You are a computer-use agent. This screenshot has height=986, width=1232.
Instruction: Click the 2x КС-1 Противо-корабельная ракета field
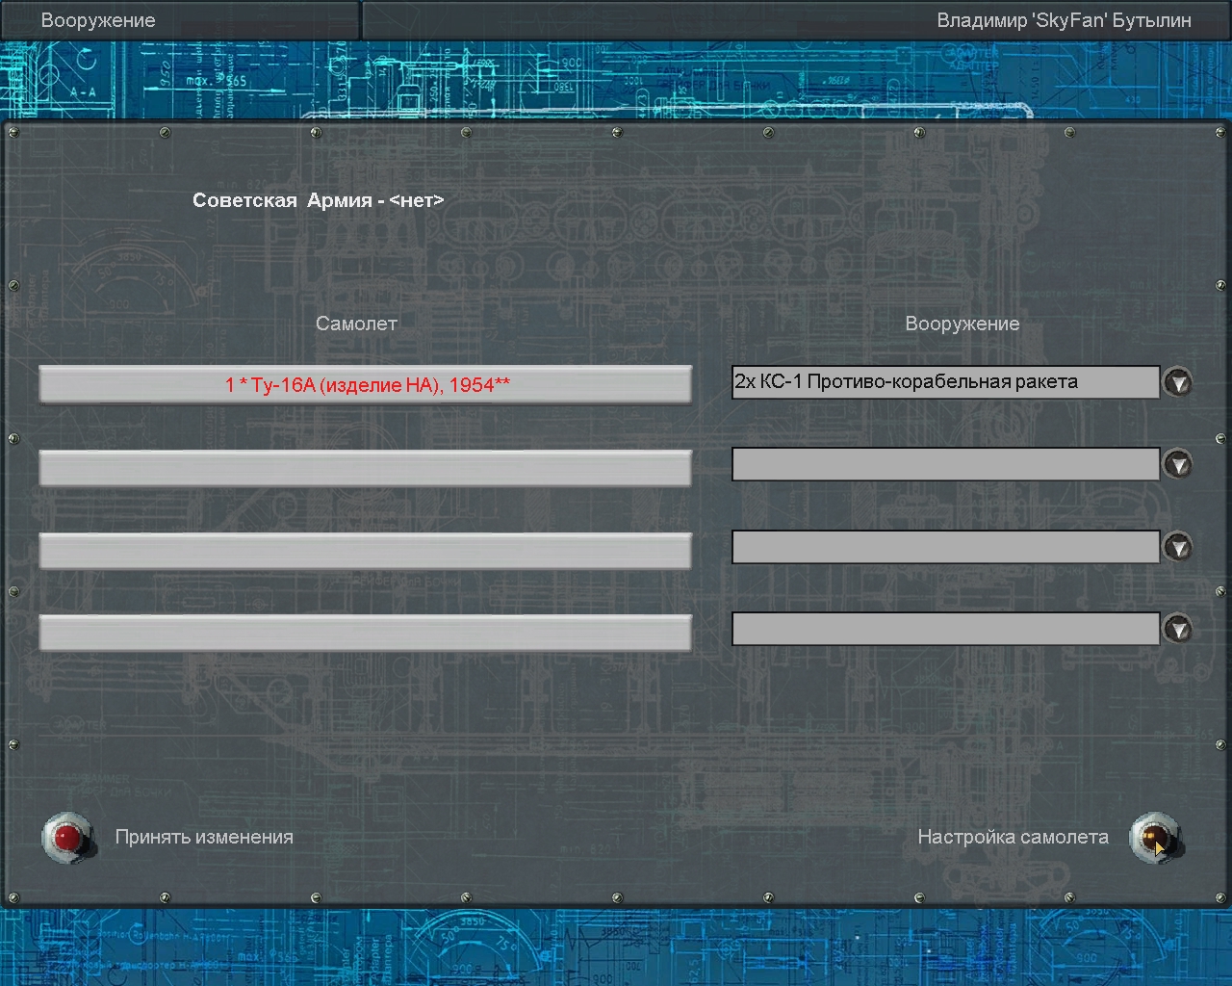click(945, 382)
